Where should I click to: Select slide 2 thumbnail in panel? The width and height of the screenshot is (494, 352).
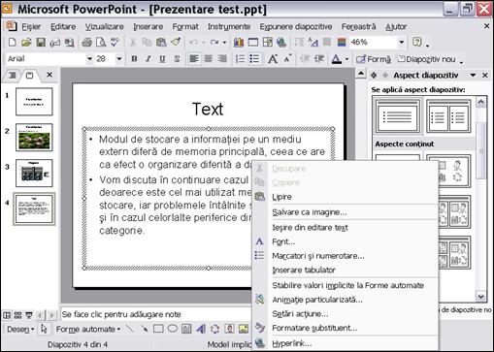34,137
